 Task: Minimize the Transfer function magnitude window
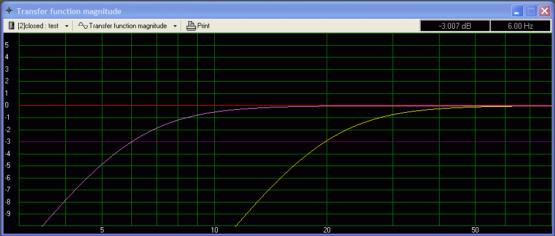pyautogui.click(x=517, y=11)
